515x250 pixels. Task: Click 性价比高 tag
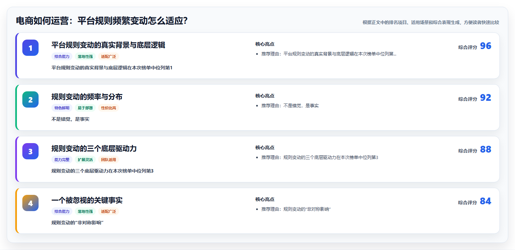(x=109, y=108)
